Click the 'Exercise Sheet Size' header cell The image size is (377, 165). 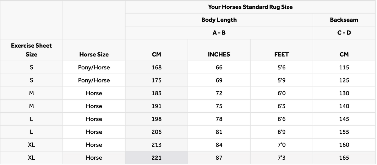click(x=31, y=50)
